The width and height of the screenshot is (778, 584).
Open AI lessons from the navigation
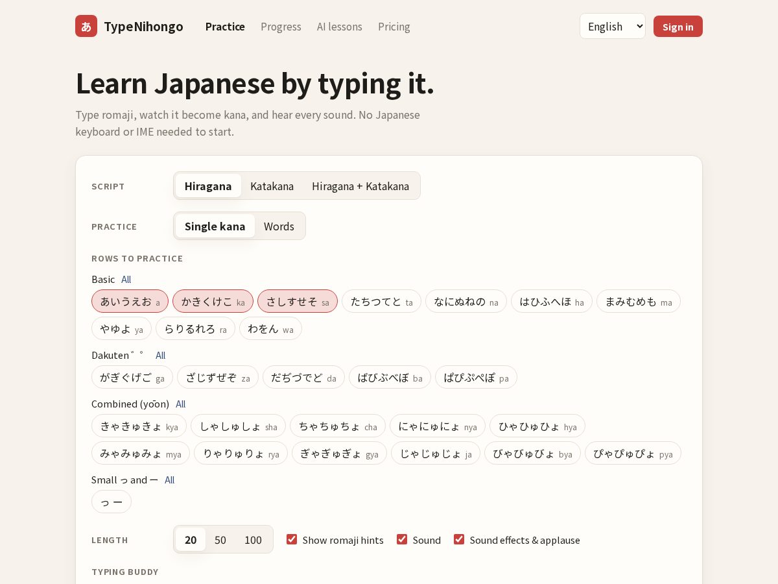340,27
